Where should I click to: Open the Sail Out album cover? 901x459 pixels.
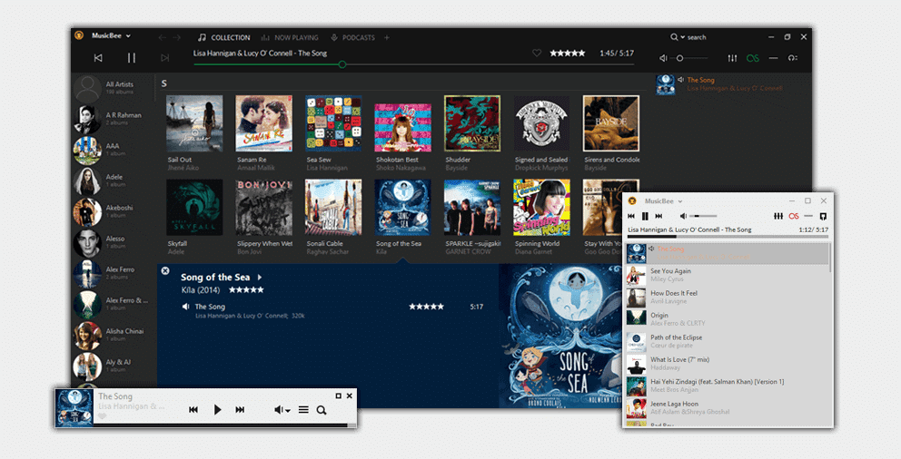(x=194, y=123)
